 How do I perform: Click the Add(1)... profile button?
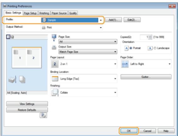113,20
